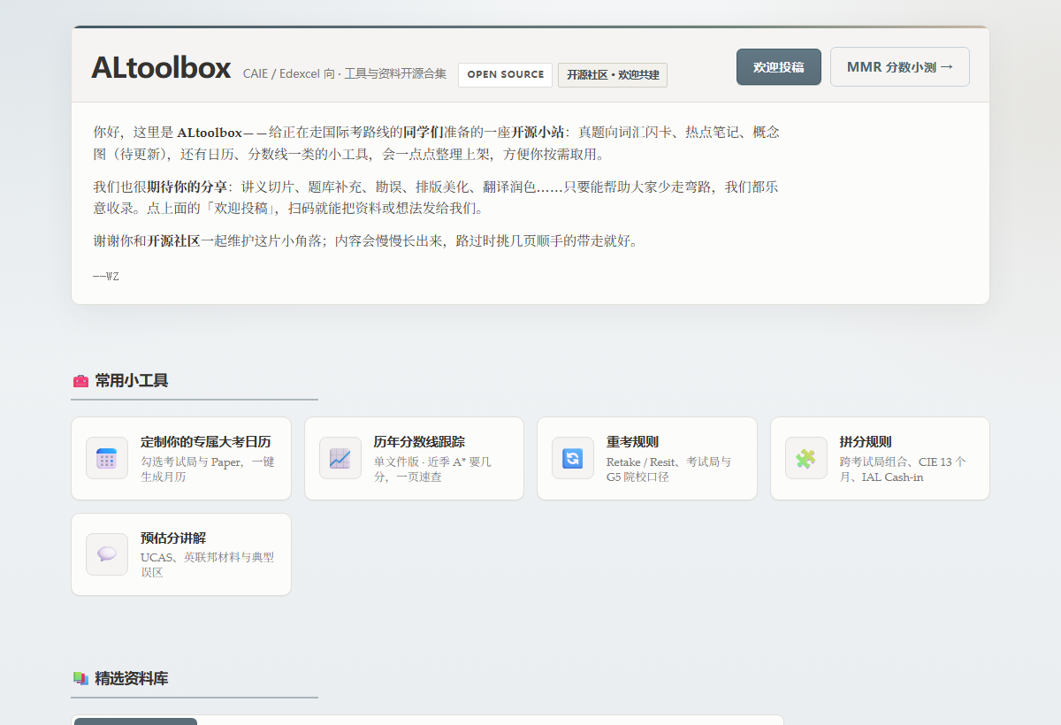The image size is (1061, 725).
Task: Click the 开源社区·欢迎共建 badge
Action: click(x=613, y=75)
